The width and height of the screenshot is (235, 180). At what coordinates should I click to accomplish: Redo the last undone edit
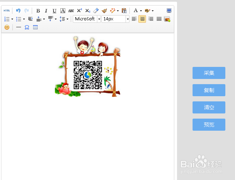pos(27,11)
